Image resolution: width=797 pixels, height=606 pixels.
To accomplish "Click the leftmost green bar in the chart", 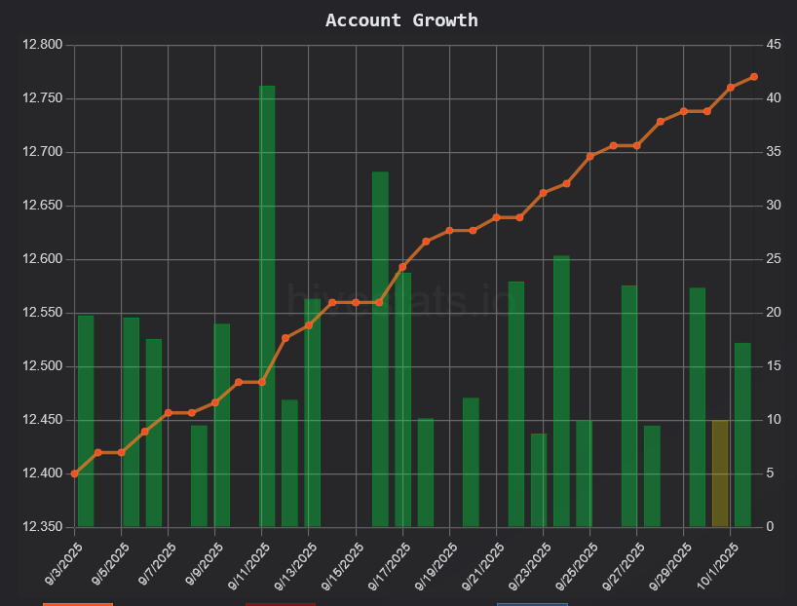I will (x=86, y=421).
